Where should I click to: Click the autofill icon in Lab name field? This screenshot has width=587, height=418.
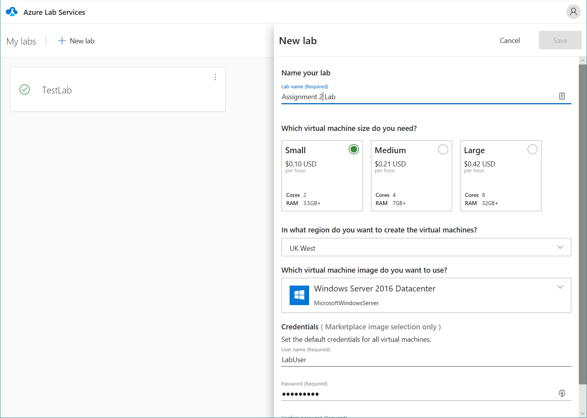pyautogui.click(x=562, y=96)
